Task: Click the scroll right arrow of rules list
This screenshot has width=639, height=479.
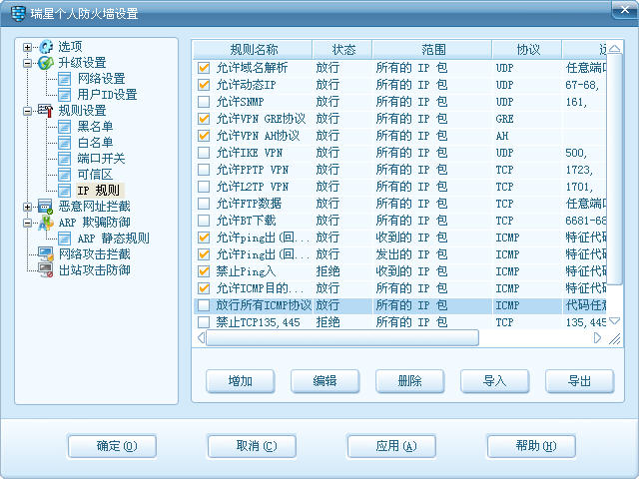Action: (x=597, y=338)
